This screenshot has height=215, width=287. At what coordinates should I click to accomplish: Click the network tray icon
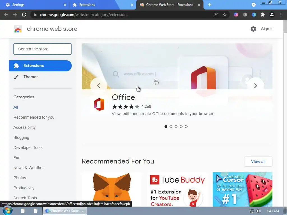[x=252, y=211]
